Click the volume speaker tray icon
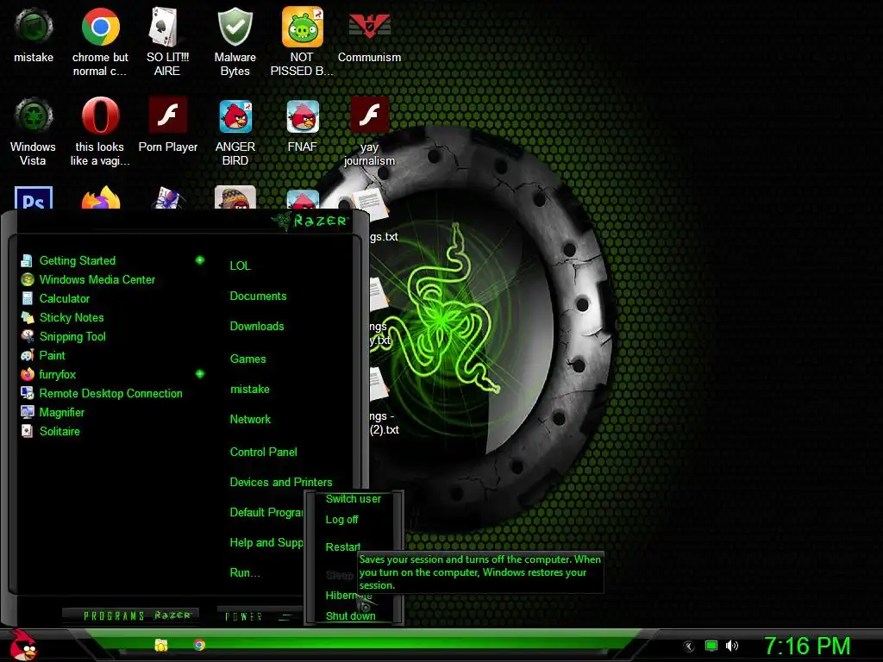This screenshot has width=883, height=662. pyautogui.click(x=731, y=646)
